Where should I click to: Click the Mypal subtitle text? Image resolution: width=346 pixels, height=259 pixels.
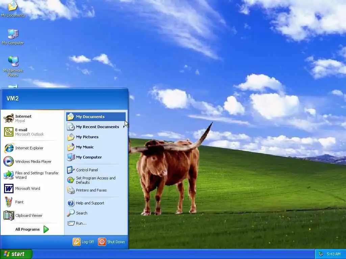click(x=20, y=121)
